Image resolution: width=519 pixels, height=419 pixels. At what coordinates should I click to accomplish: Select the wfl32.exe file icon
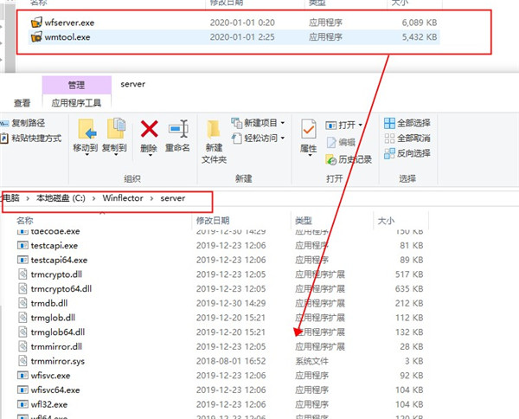pyautogui.click(x=22, y=404)
